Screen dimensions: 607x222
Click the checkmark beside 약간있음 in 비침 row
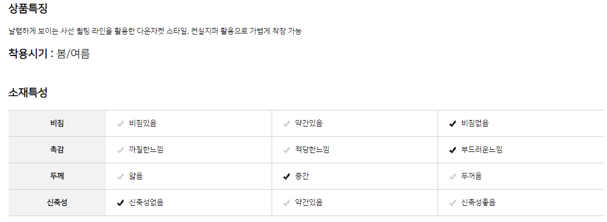point(286,123)
